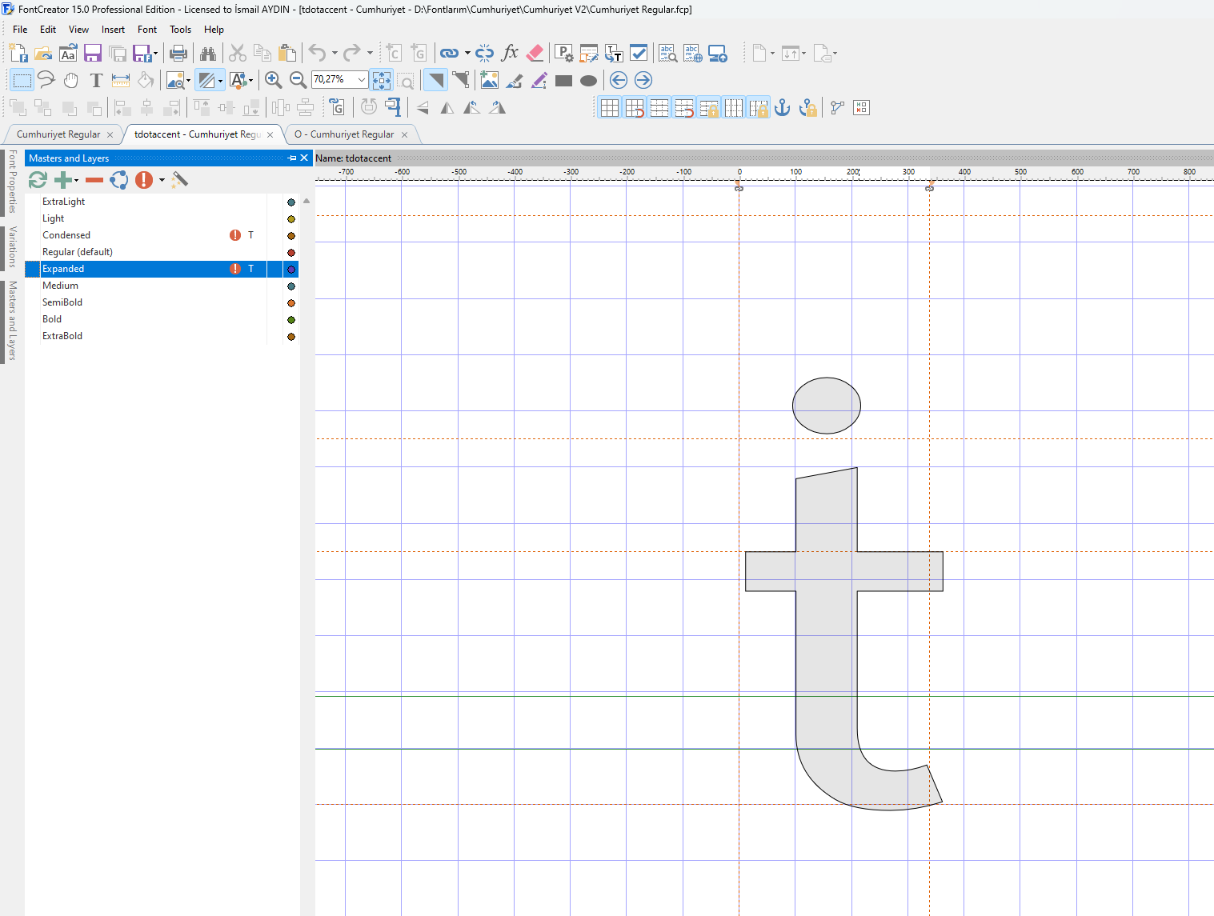Switch to the O - Cumhuriyet Regular tab
Image resolution: width=1214 pixels, height=916 pixels.
(x=344, y=134)
